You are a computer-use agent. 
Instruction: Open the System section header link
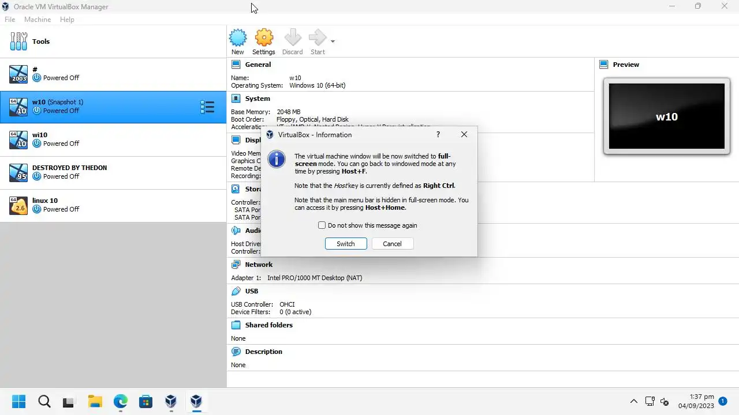click(257, 99)
